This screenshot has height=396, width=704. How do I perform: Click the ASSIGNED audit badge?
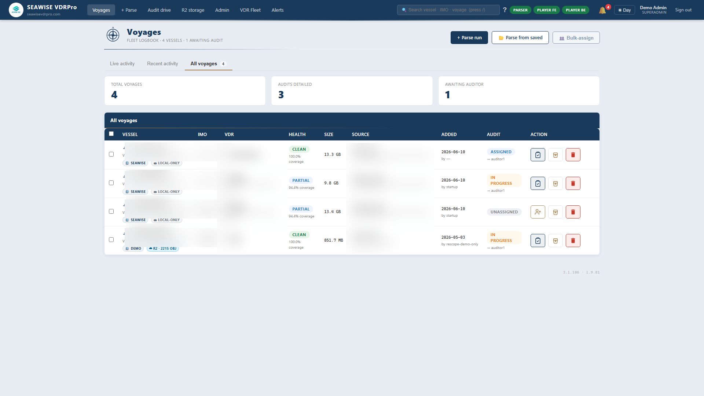click(x=501, y=152)
